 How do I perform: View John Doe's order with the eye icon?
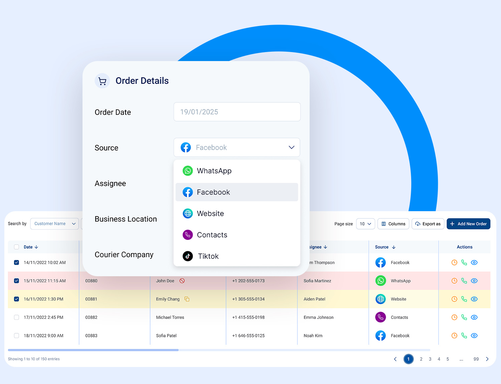pyautogui.click(x=474, y=281)
